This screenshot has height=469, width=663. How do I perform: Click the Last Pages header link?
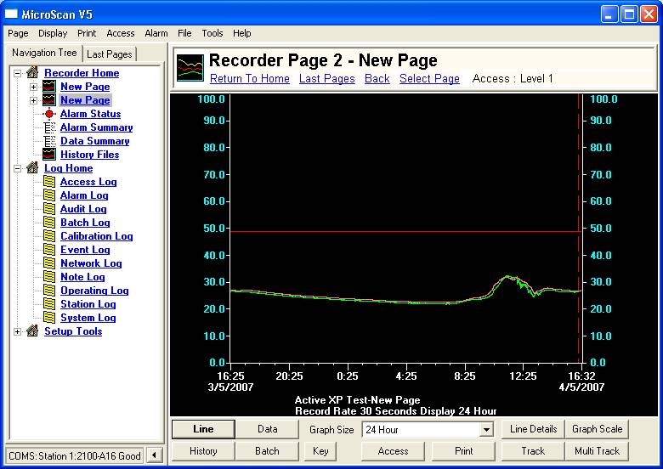point(327,78)
